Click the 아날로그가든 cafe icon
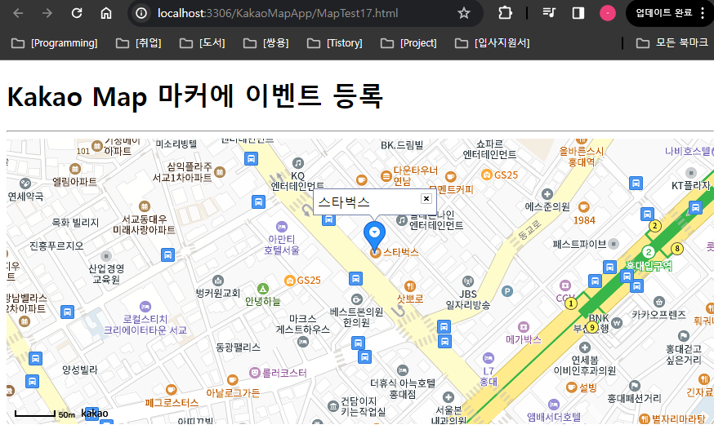Screen dimensions: 714x447 click(x=232, y=379)
